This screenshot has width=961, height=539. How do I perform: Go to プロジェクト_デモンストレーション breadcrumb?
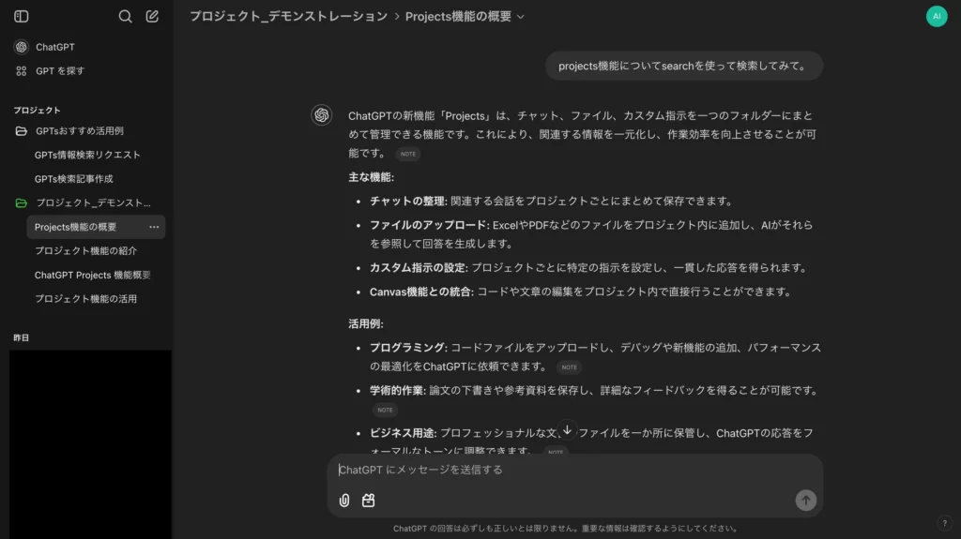click(289, 17)
